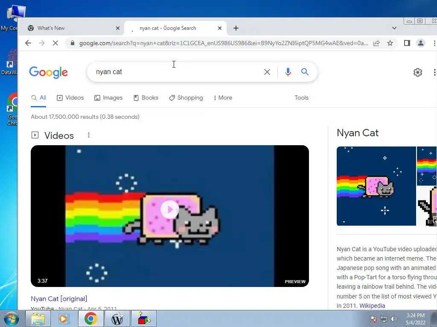Switch to Books results tab
This screenshot has width=437, height=327.
pos(146,98)
